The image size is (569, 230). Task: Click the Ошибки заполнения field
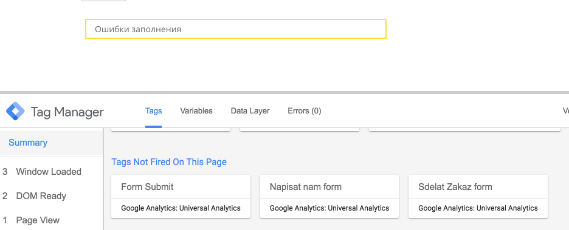click(236, 29)
